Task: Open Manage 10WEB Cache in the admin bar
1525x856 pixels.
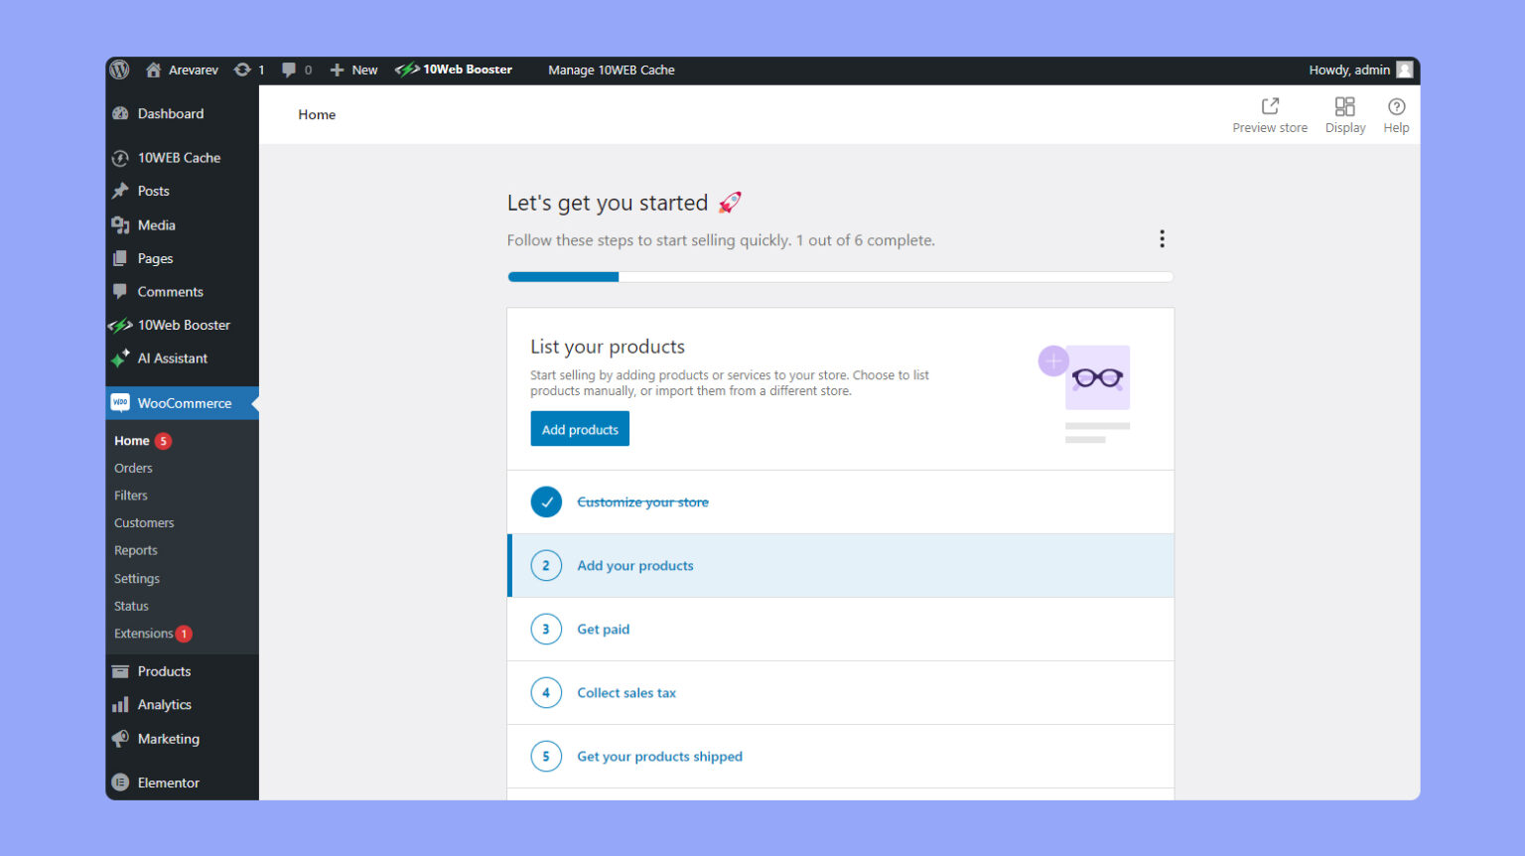Action: 612,70
